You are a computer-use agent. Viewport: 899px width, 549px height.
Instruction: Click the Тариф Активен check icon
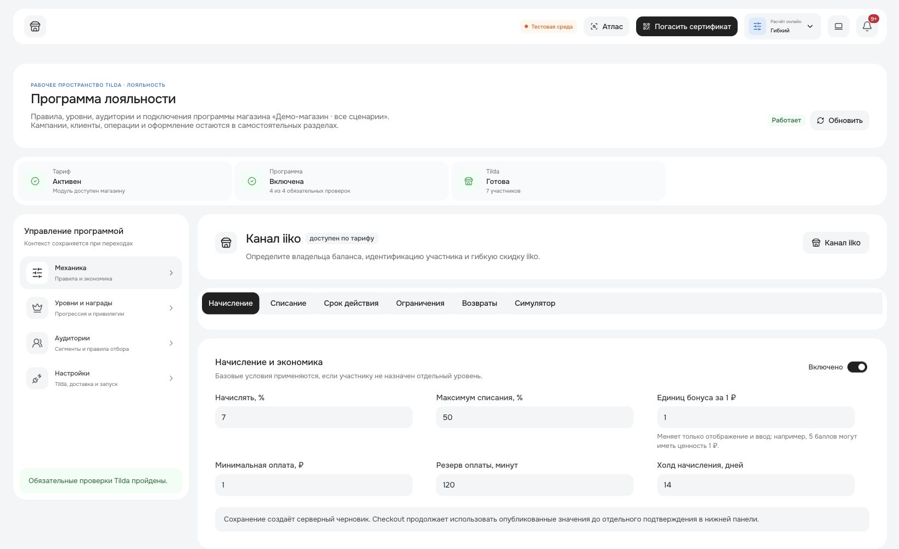(35, 181)
